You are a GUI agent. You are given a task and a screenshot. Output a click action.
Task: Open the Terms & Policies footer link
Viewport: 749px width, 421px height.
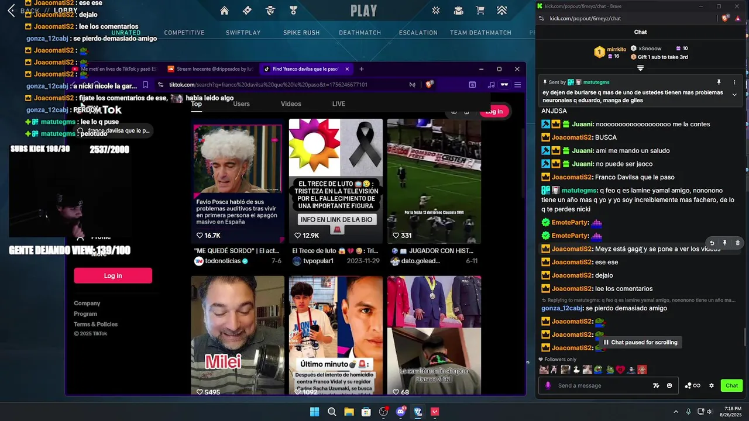(95, 325)
